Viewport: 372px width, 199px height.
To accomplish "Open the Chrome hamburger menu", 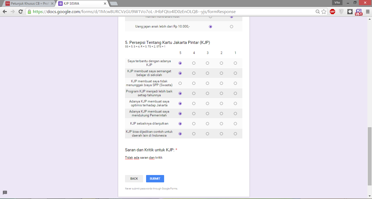I will coord(367,12).
